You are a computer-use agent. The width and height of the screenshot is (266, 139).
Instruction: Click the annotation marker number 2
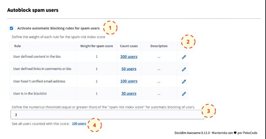188,42
